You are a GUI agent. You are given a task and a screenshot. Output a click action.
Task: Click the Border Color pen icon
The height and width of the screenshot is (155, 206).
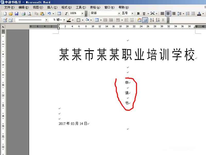coord(69,20)
